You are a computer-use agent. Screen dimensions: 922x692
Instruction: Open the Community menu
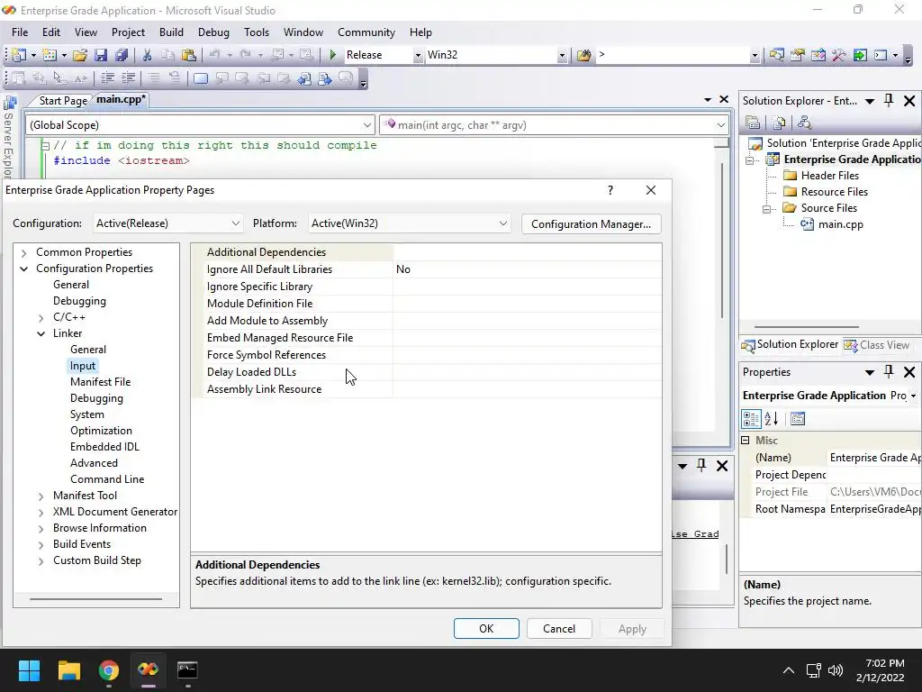click(x=366, y=32)
